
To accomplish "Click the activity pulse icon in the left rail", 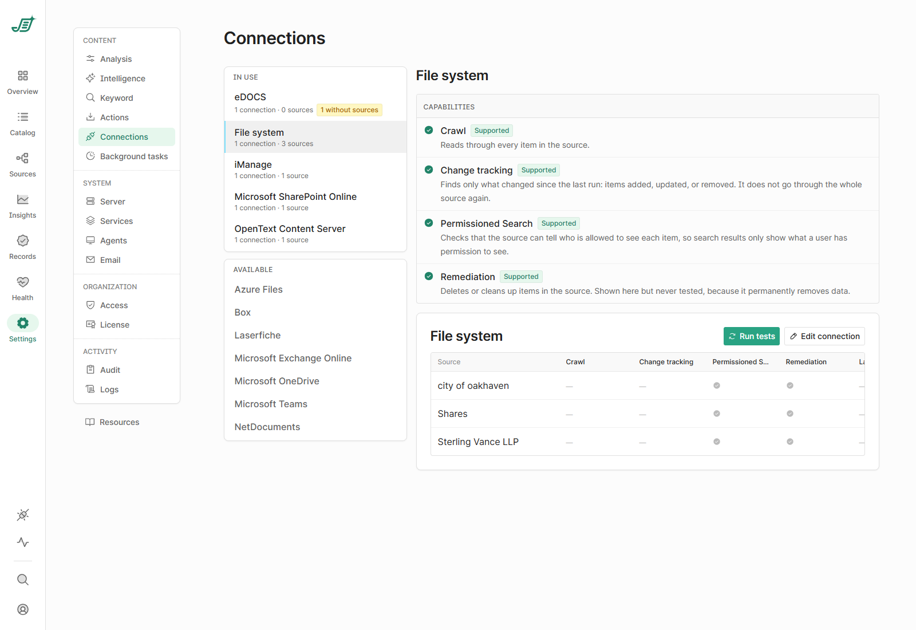I will (23, 542).
